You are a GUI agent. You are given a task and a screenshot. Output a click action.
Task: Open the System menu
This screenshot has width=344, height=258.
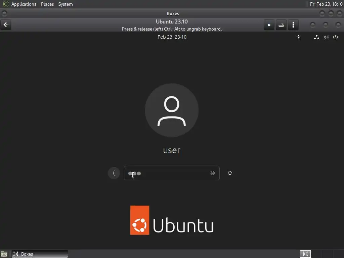tap(66, 4)
